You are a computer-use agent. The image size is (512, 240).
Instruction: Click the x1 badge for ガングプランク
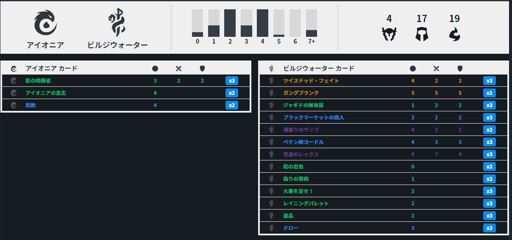pyautogui.click(x=489, y=93)
